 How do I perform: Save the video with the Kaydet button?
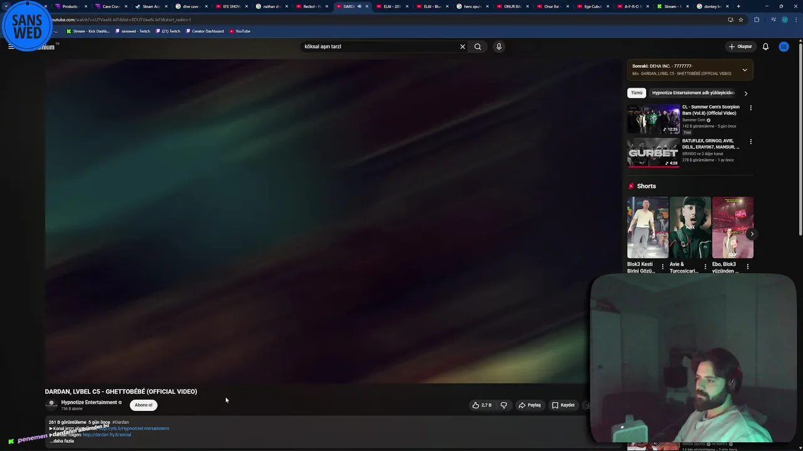pos(563,405)
